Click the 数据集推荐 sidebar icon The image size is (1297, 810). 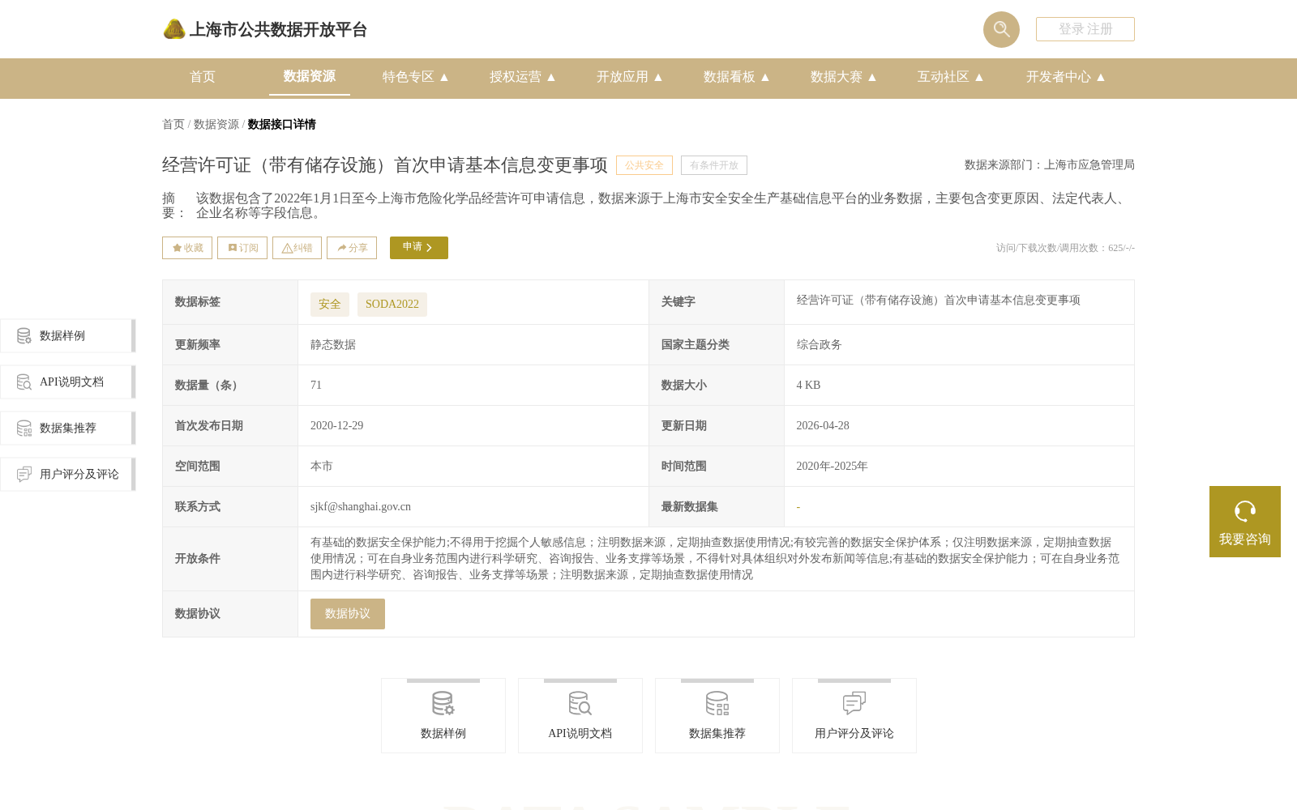point(24,428)
